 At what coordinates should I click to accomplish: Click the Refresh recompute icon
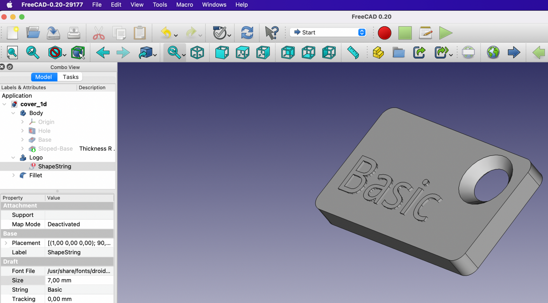[247, 33]
